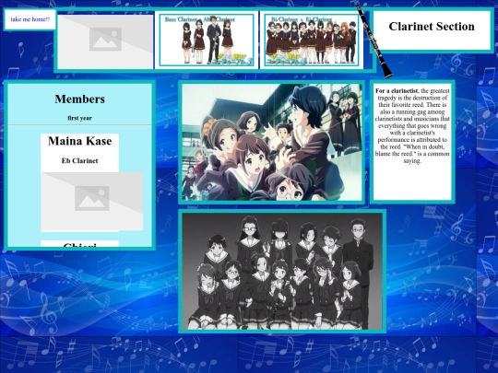
Task: Click the "For a clarinetist" trivia paragraph
Action: pyautogui.click(x=412, y=125)
